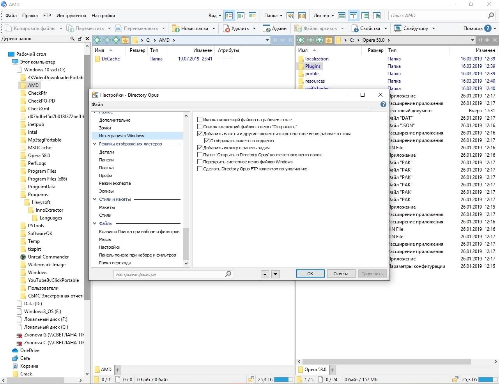Enable Иконка коллекций файлов на рабочем столе

[x=200, y=120]
